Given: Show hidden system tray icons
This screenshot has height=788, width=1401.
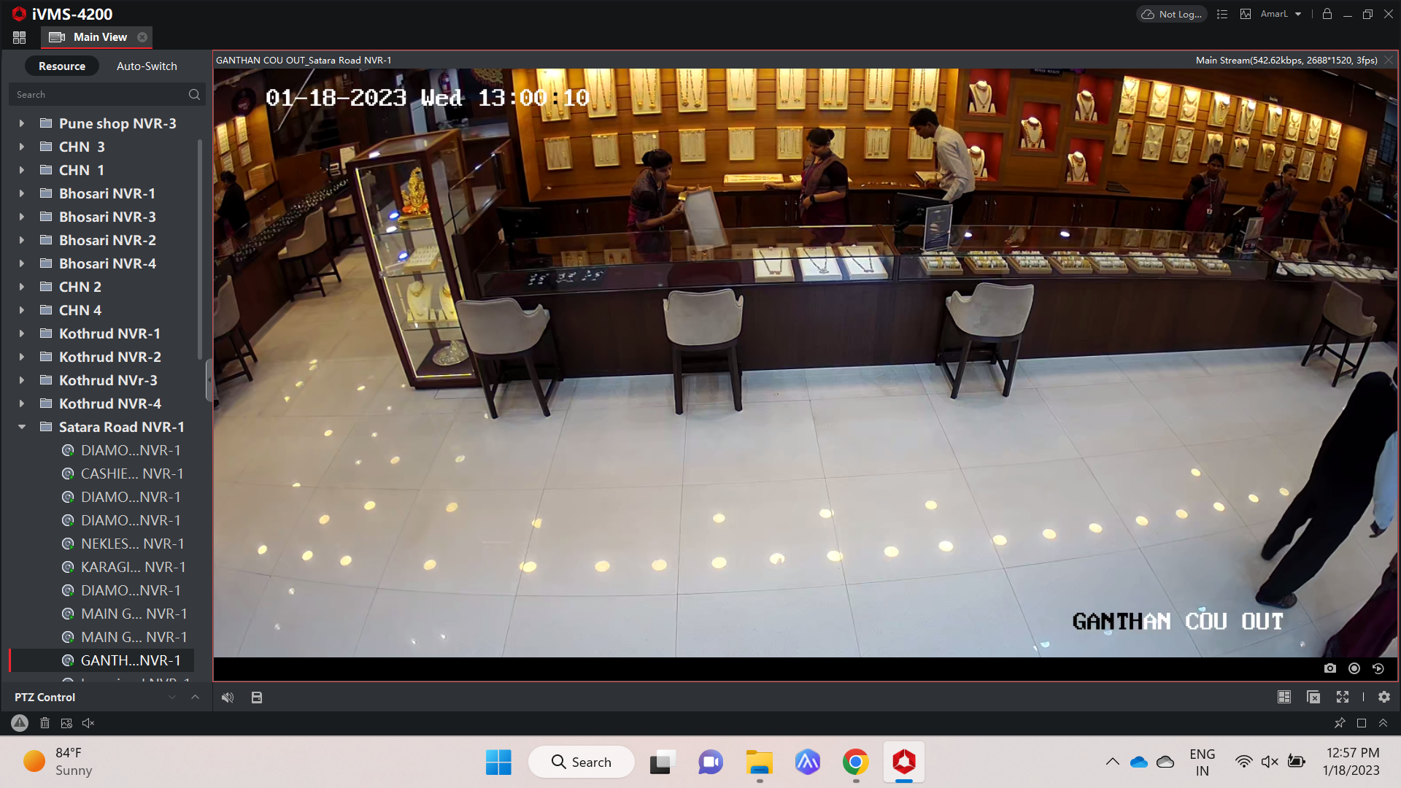Looking at the screenshot, I should coord(1112,762).
